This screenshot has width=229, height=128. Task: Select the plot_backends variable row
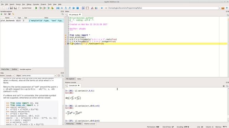(x=32, y=21)
